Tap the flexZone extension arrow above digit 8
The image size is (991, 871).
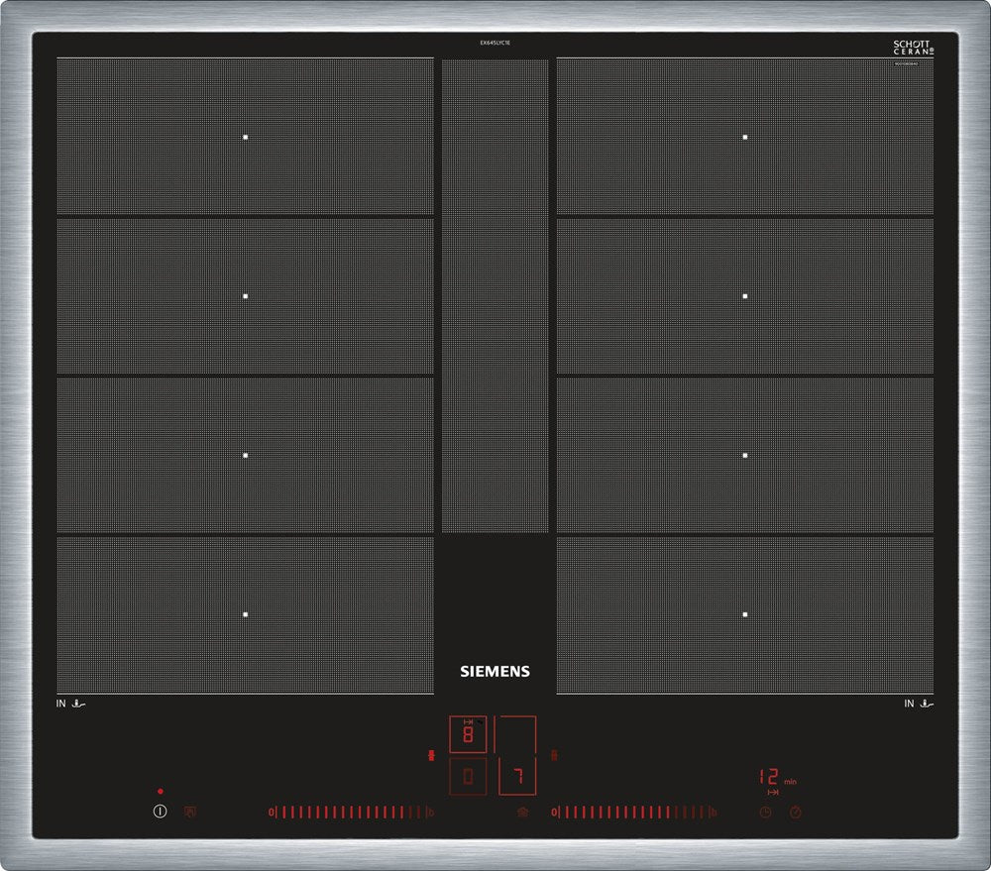click(x=469, y=722)
